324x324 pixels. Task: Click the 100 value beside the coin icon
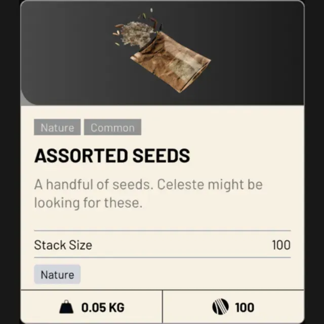245,307
